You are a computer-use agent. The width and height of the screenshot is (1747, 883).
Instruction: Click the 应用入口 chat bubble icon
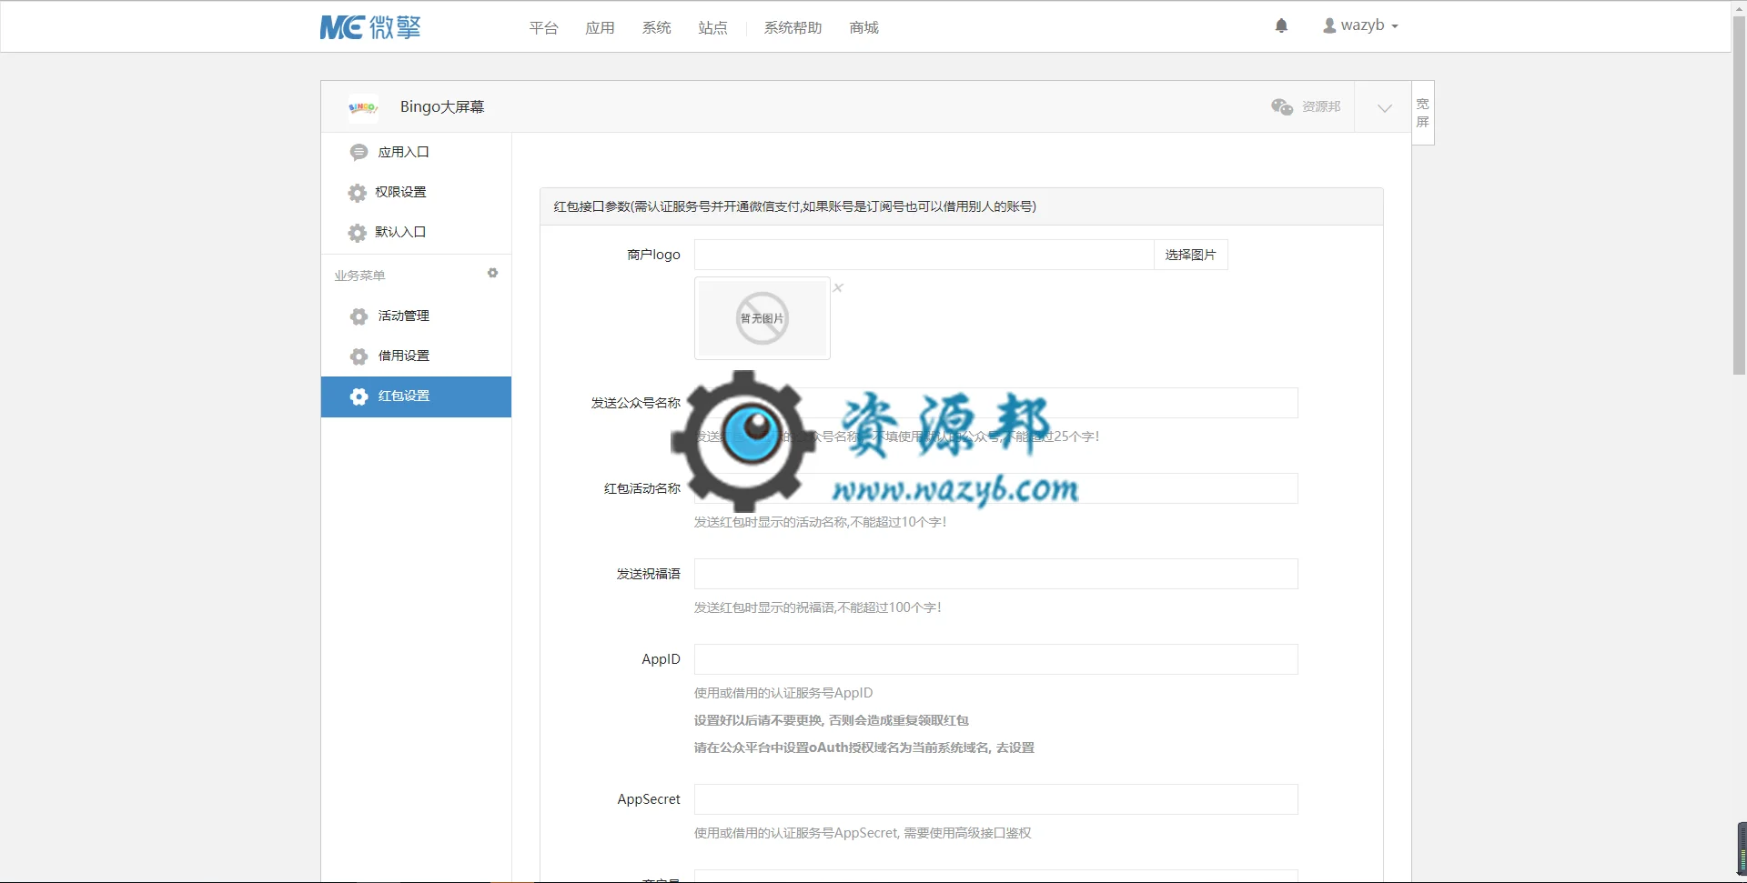coord(358,152)
